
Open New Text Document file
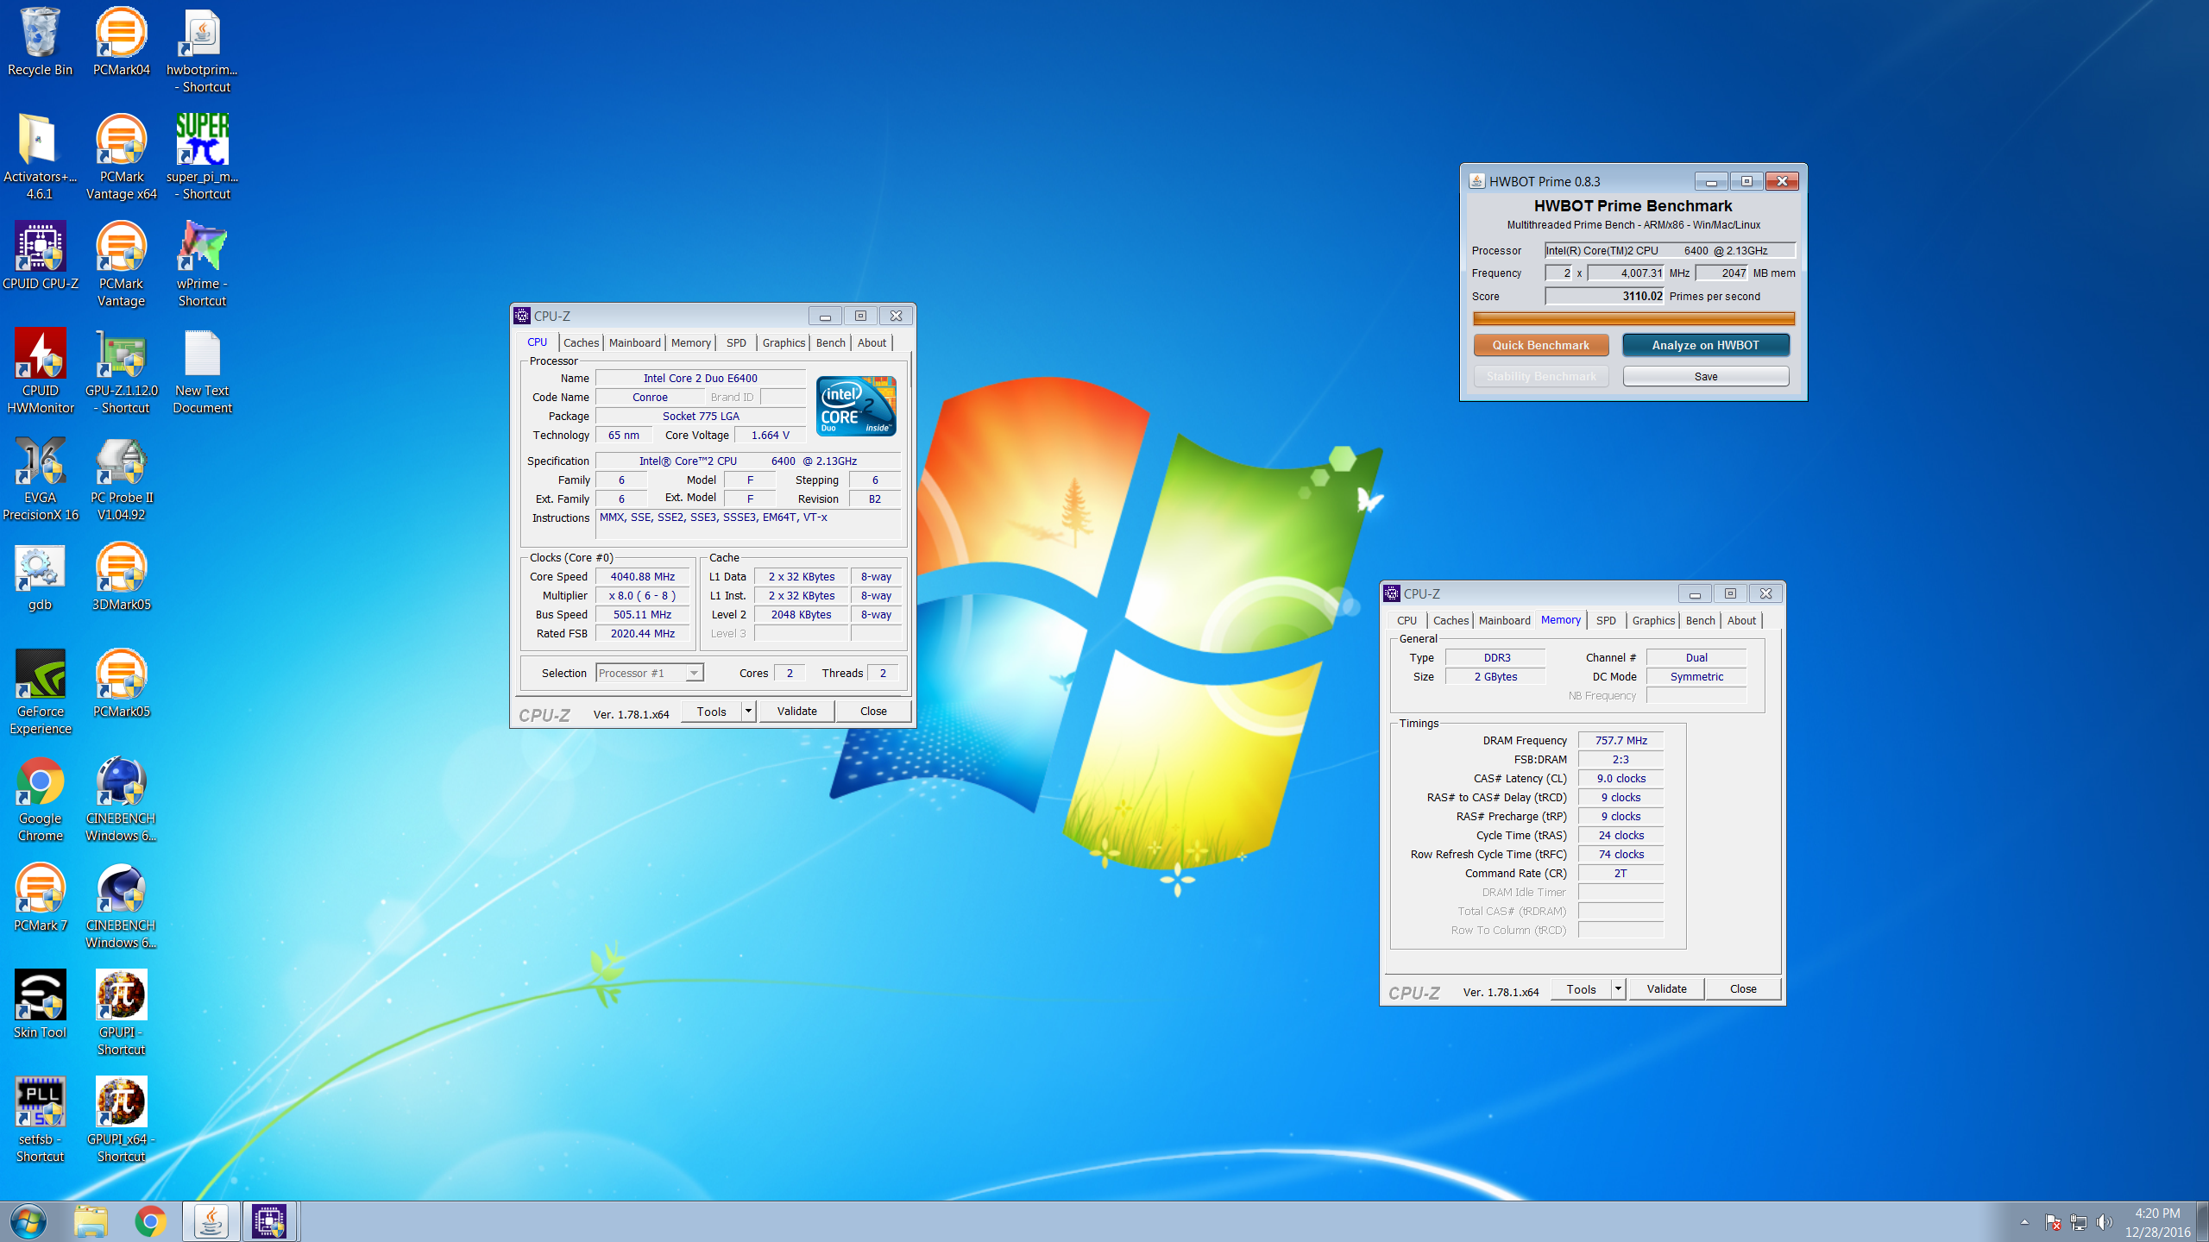202,371
